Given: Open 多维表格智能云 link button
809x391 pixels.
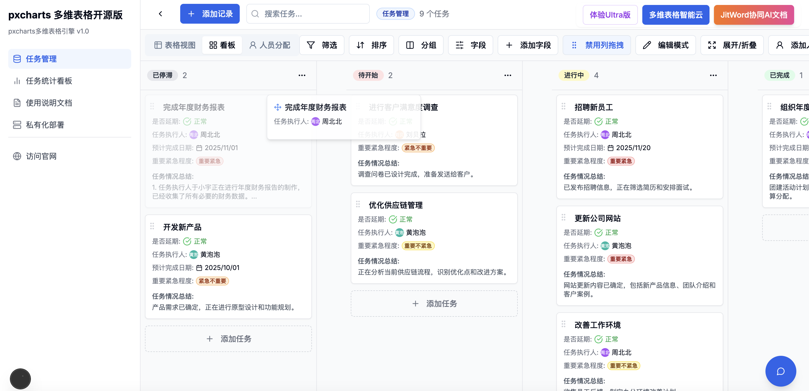Looking at the screenshot, I should 676,15.
